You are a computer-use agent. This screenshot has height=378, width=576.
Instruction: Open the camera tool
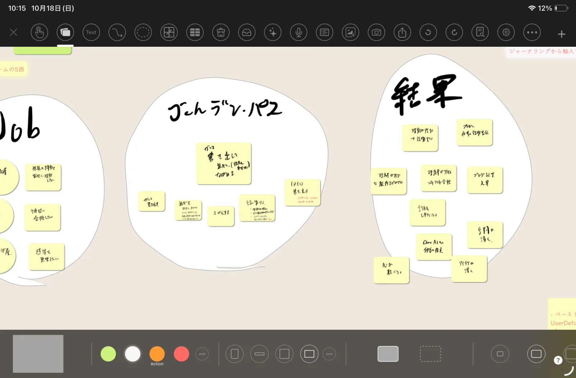click(x=376, y=32)
